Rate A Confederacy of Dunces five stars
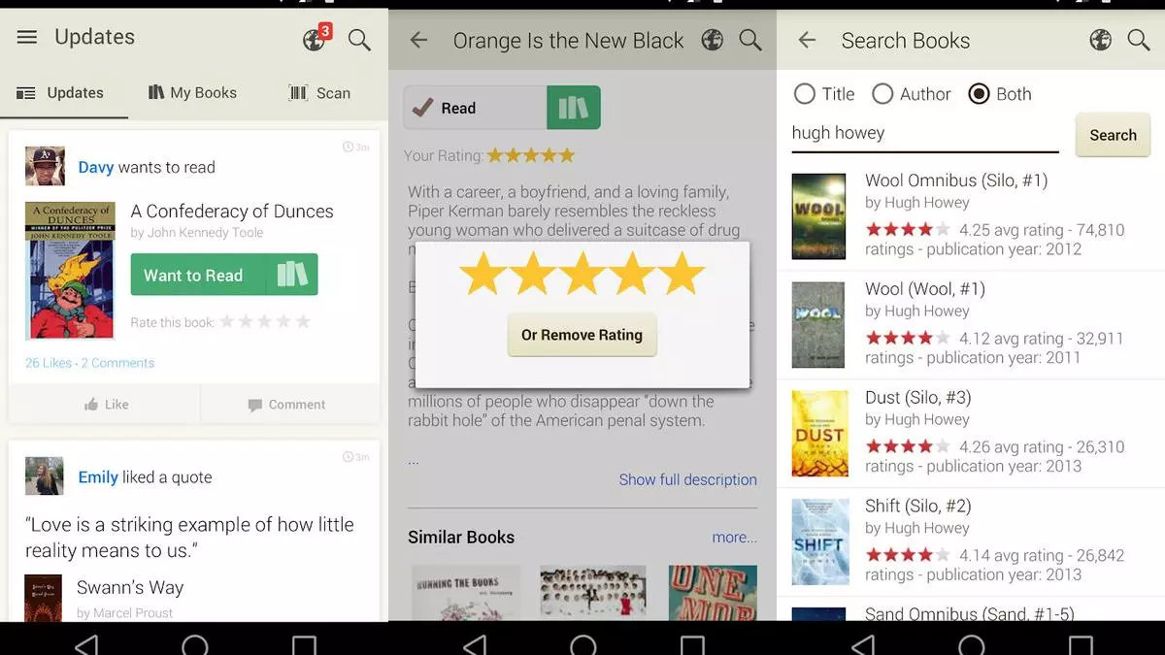 (x=303, y=322)
